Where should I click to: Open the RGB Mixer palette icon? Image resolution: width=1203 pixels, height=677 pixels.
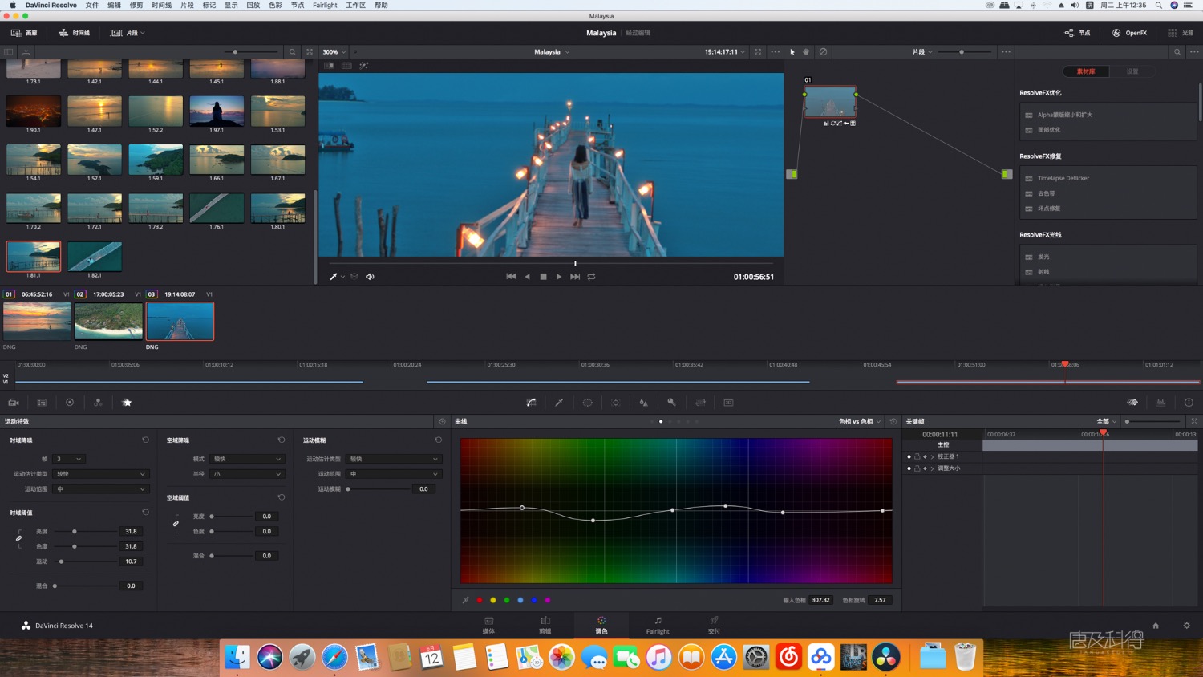pos(98,403)
